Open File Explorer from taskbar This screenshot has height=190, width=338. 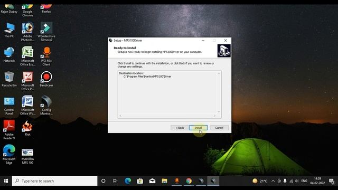[x=164, y=181]
